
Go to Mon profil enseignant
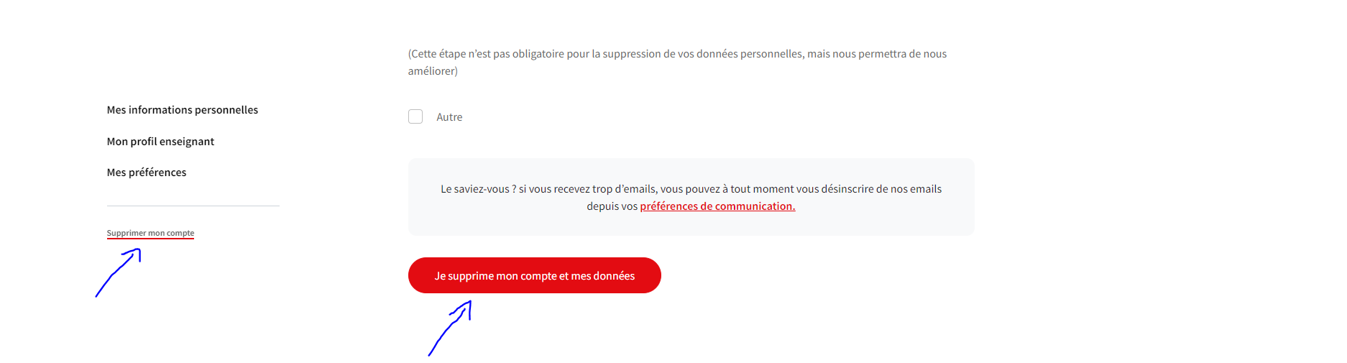coord(160,142)
